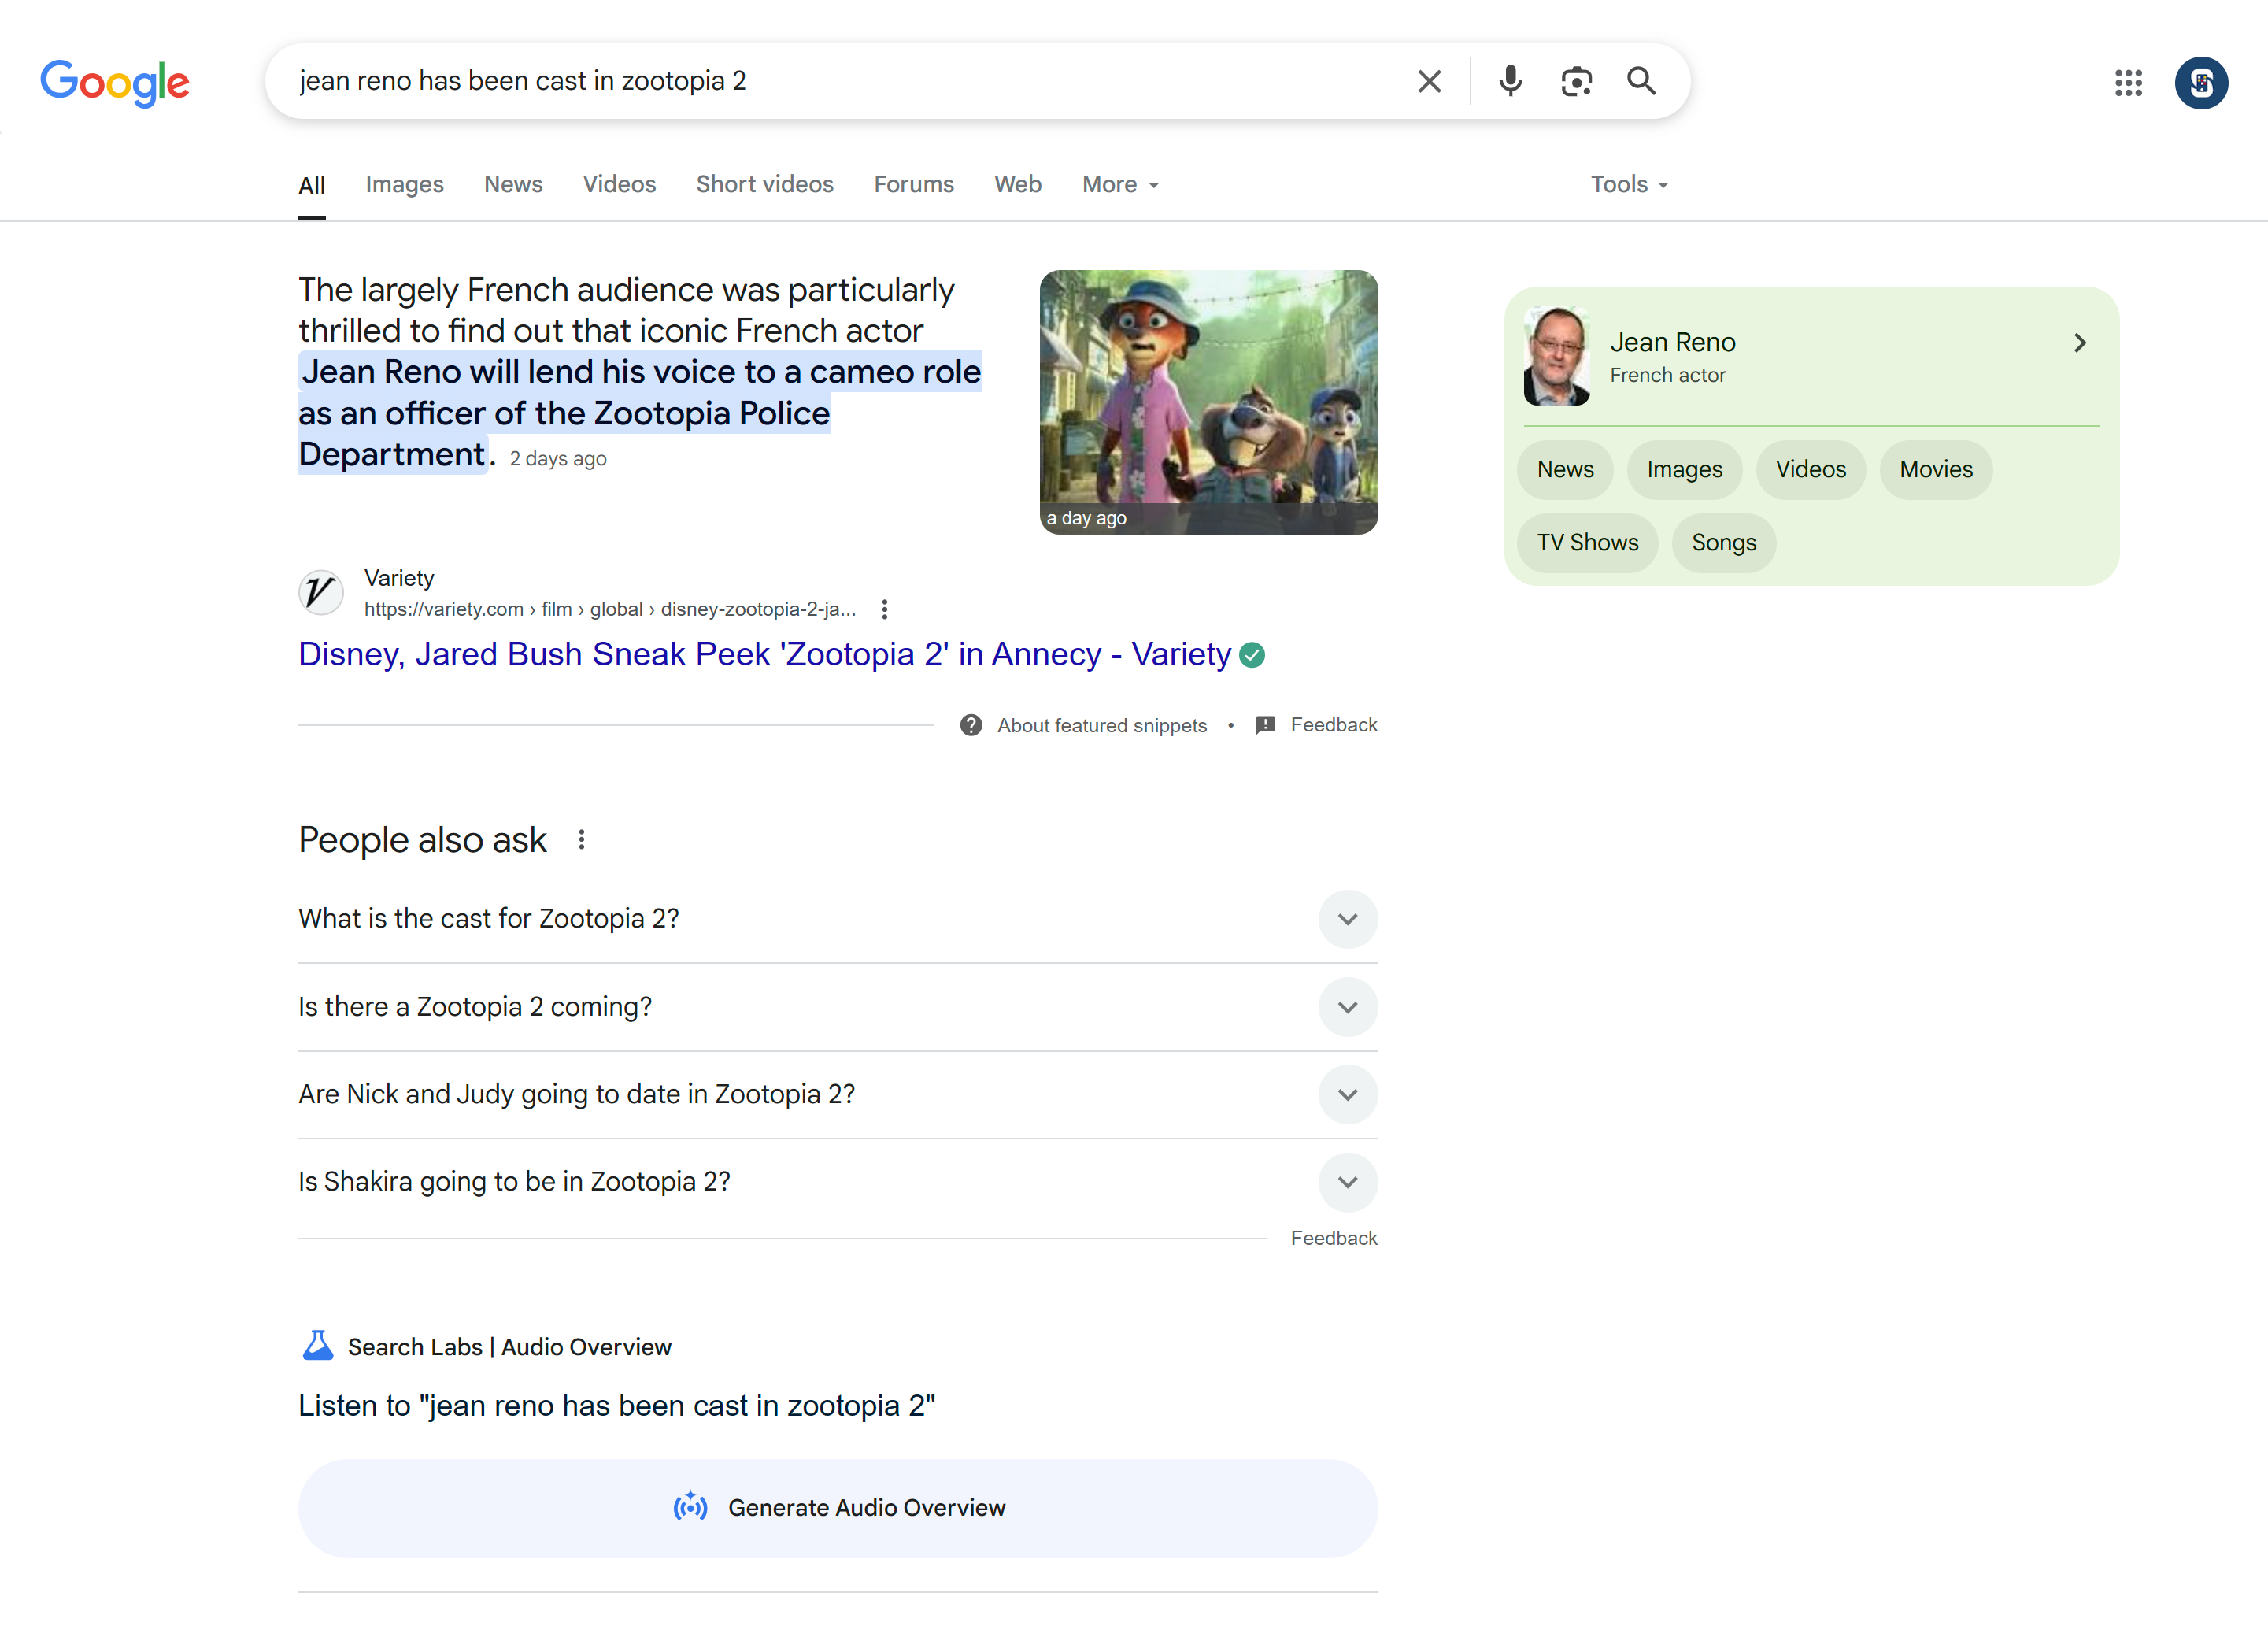Click the Jean Reno portrait photo
This screenshot has height=1637, width=2268.
[x=1556, y=356]
